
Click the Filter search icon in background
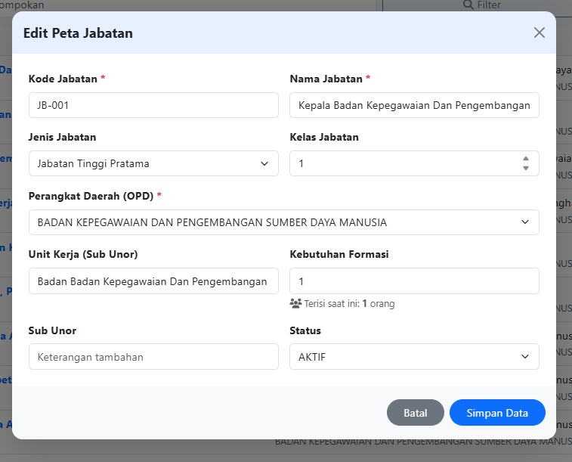click(x=468, y=5)
